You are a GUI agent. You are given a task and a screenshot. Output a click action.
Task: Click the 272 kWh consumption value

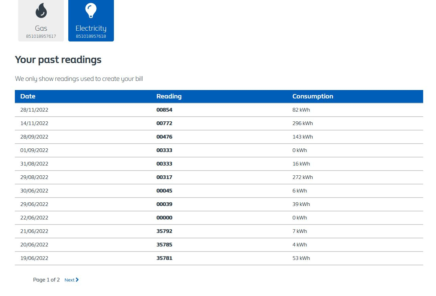coord(302,177)
